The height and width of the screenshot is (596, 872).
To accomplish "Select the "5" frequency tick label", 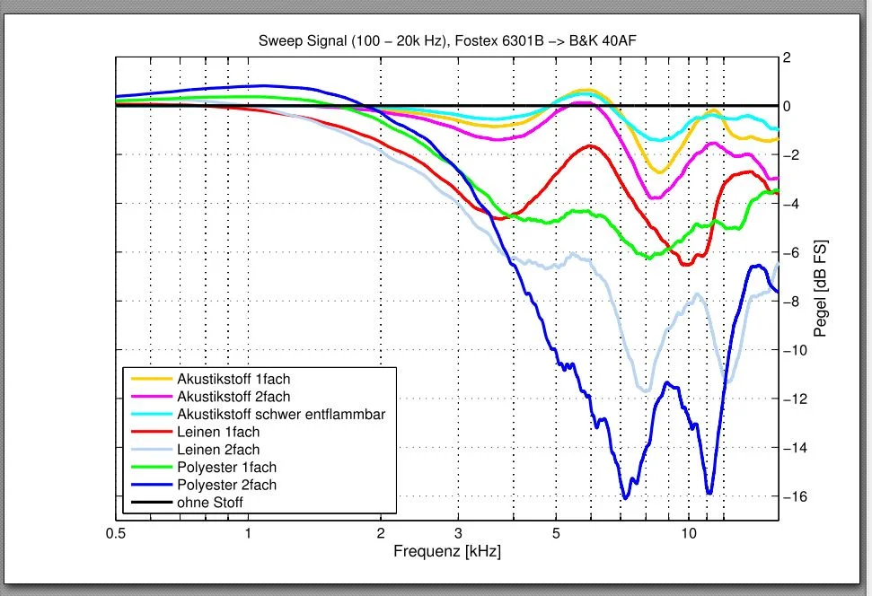I will pyautogui.click(x=556, y=534).
